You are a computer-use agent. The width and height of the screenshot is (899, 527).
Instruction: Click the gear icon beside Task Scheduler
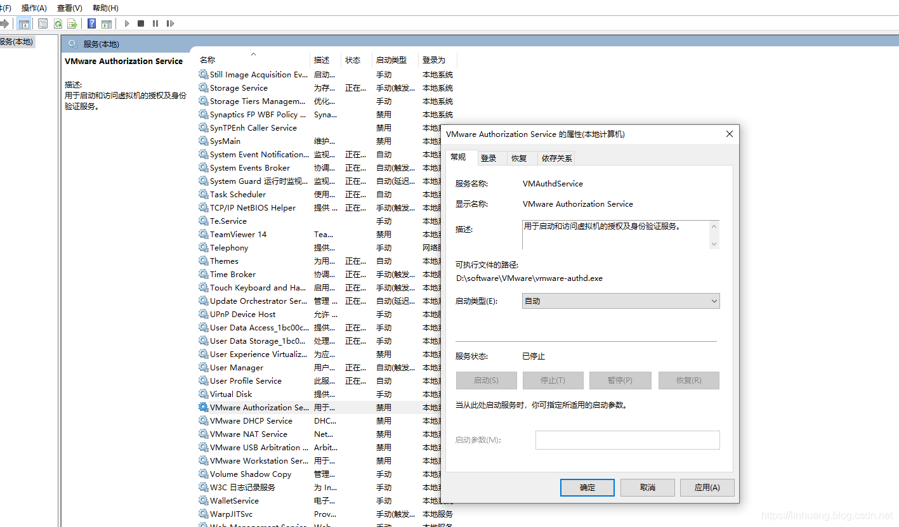coord(203,194)
